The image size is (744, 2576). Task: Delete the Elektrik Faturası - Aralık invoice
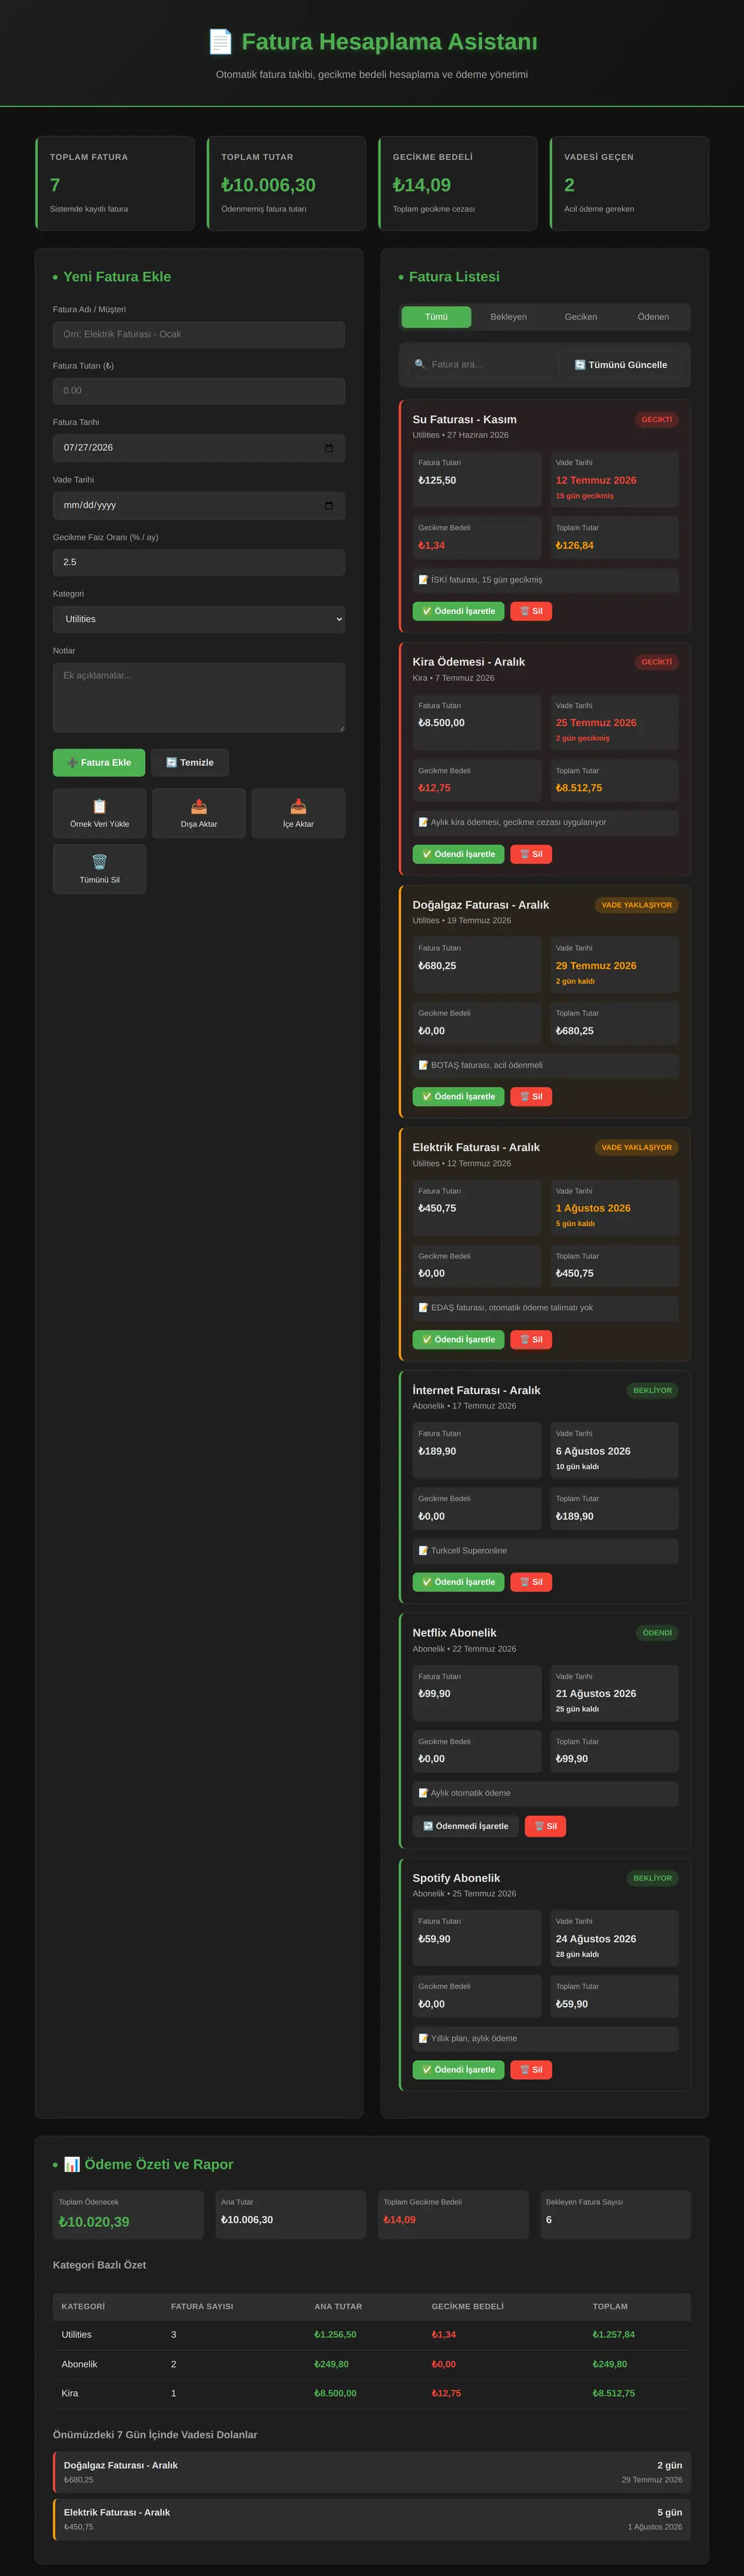(531, 1340)
